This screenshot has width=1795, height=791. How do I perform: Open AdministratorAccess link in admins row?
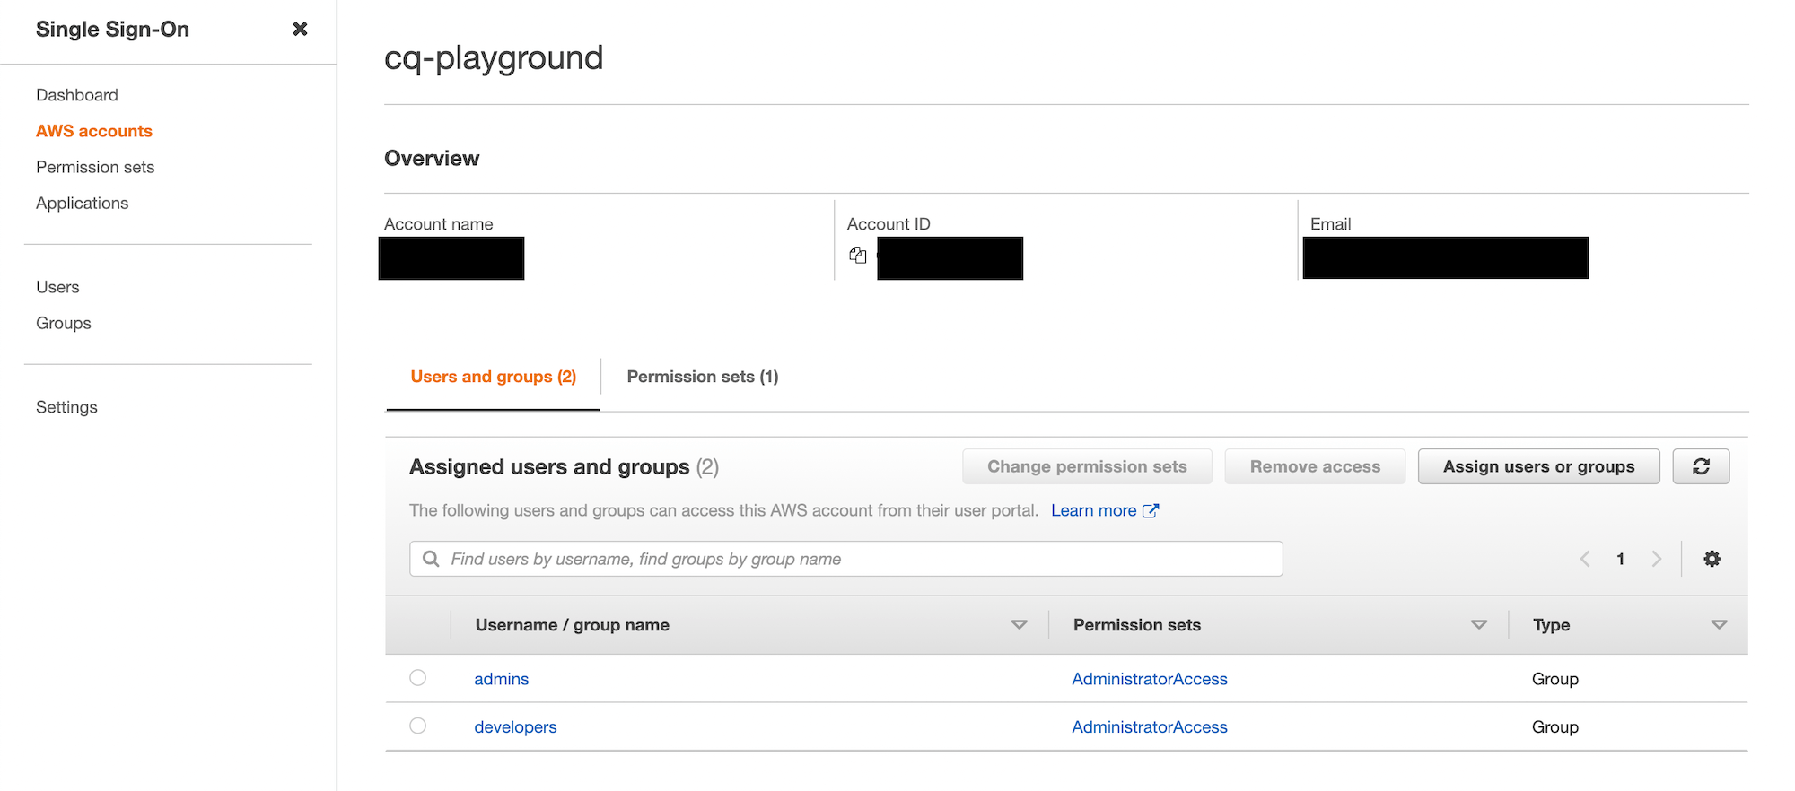coord(1150,679)
